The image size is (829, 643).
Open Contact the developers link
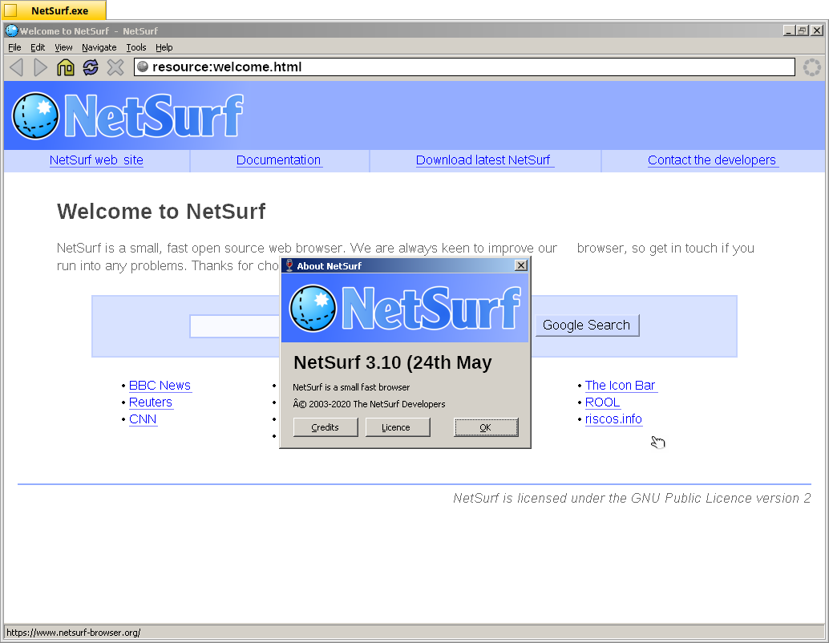(x=712, y=160)
